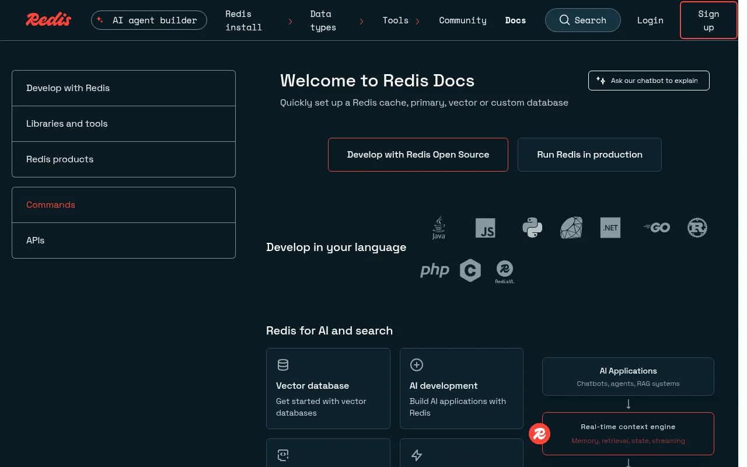Expand the Tools menu chevron

pyautogui.click(x=418, y=22)
